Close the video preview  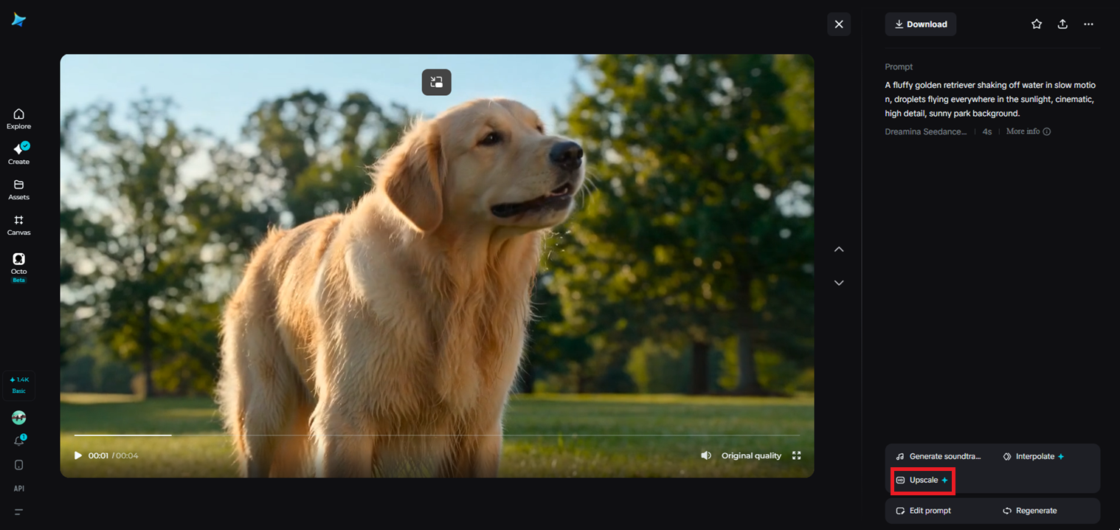839,24
